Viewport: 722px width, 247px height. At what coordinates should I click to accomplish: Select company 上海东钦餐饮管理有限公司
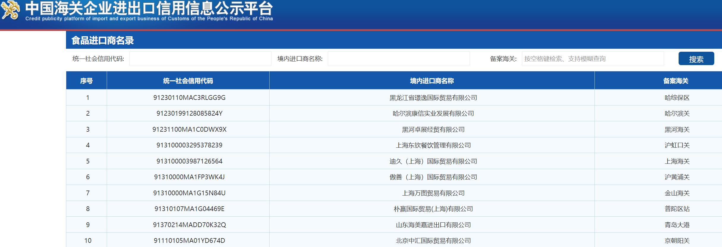tap(433, 145)
